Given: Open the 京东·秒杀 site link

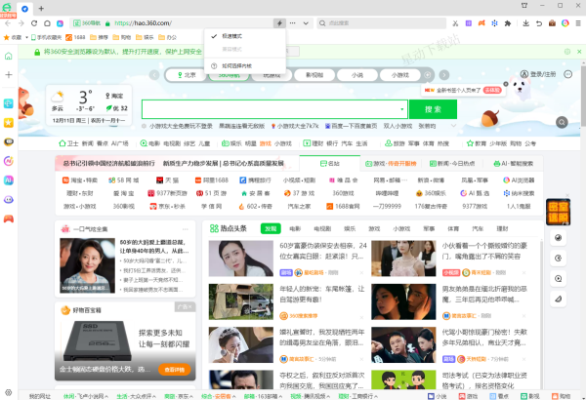Looking at the screenshot, I should point(167,206).
